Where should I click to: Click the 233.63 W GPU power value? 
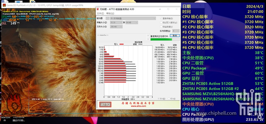255,120
